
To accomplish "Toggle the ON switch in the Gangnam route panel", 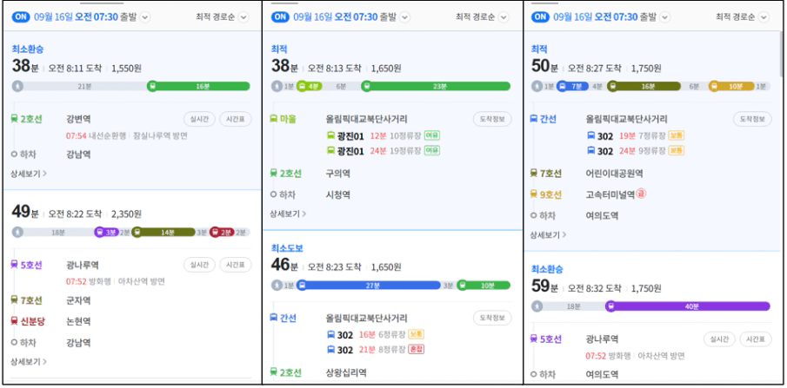I will click(21, 16).
